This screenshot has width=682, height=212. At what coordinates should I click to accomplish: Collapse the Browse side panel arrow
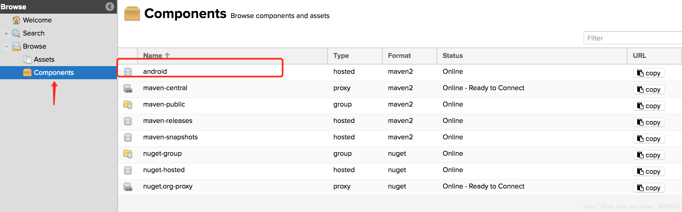tap(110, 7)
